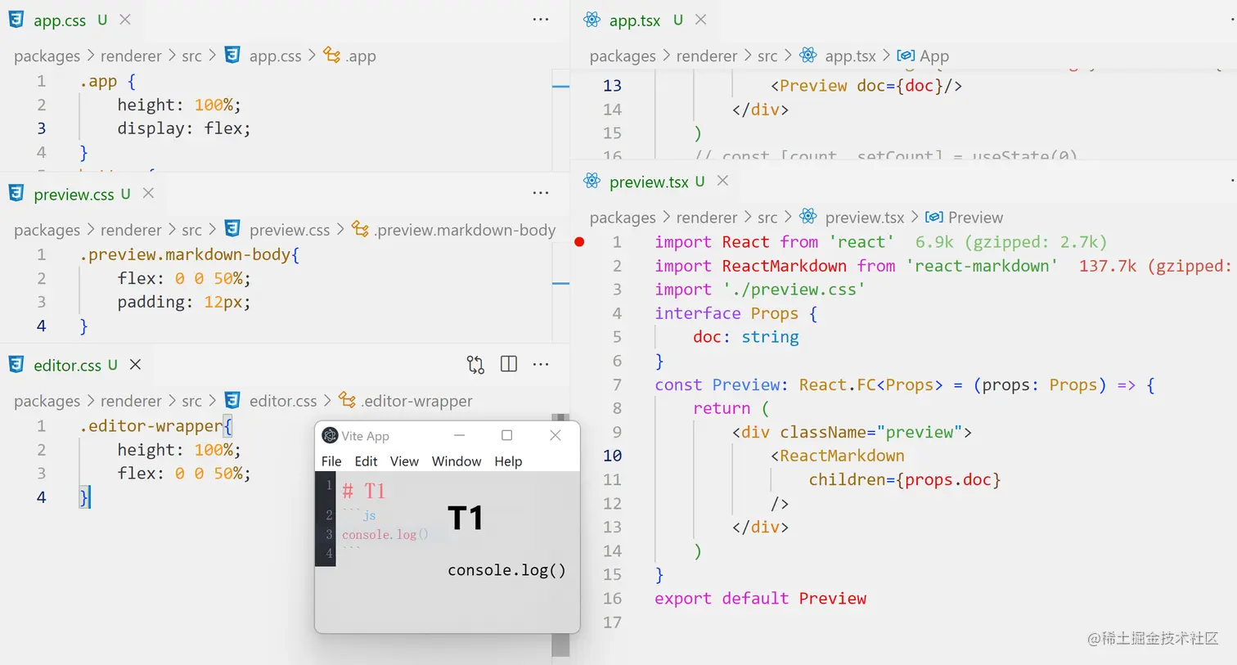This screenshot has height=665, width=1237.
Task: Open more actions for editor.css group
Action: point(541,364)
